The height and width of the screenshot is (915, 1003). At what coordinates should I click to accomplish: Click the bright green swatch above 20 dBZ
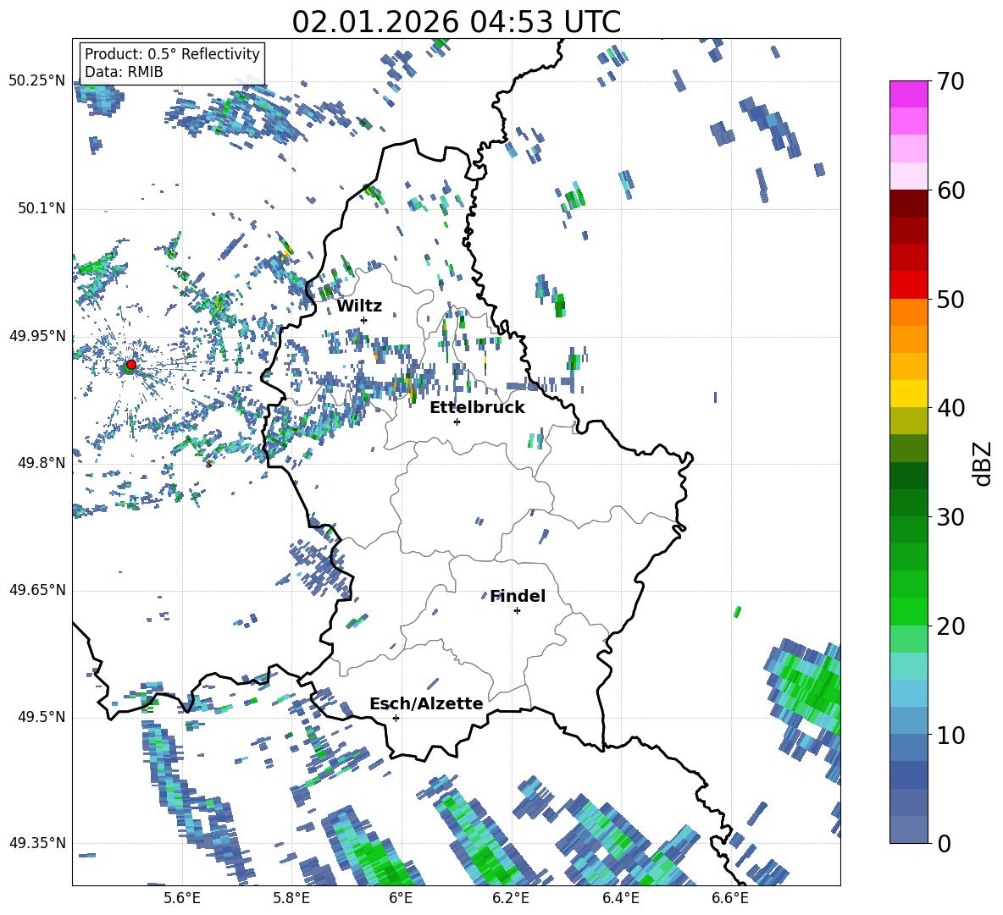(908, 611)
